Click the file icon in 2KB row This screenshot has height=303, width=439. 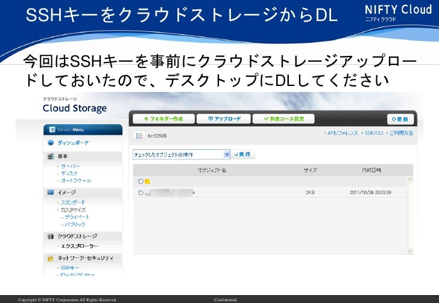[x=148, y=193]
